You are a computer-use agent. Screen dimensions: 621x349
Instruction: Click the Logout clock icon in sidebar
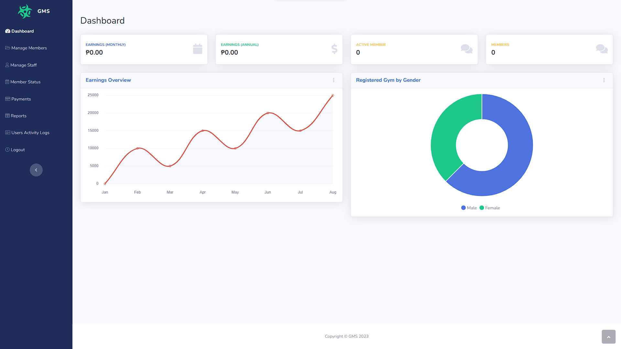(7, 150)
